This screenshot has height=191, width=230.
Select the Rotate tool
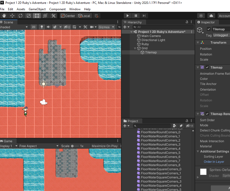tap(21, 16)
